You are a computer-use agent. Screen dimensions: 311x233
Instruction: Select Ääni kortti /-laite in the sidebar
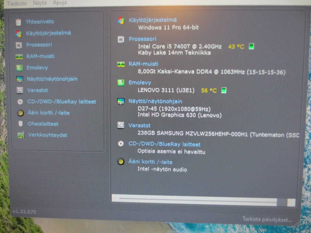pos(49,113)
